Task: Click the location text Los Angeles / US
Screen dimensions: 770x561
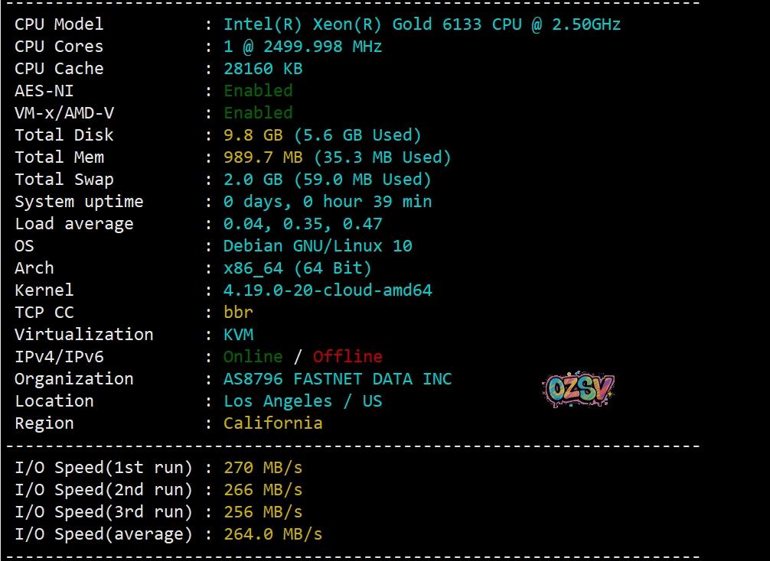Action: (x=302, y=401)
